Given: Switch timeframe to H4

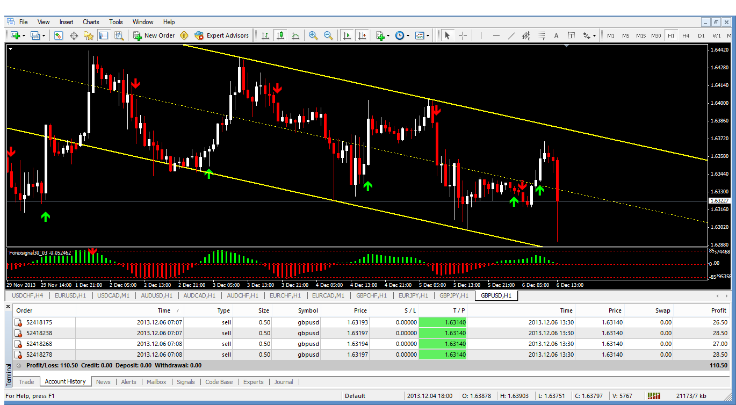Looking at the screenshot, I should click(x=686, y=35).
